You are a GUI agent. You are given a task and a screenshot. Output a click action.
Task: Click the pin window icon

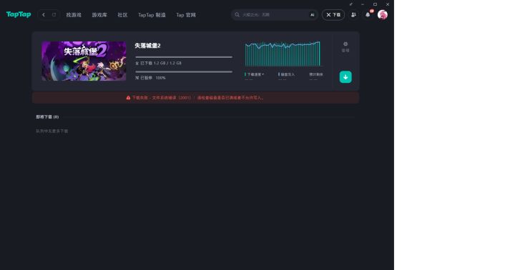click(350, 4)
